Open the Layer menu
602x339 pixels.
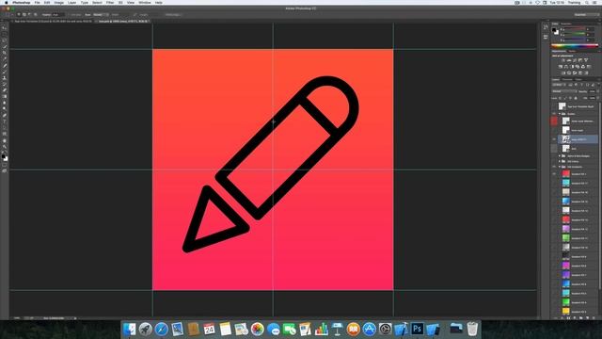(x=71, y=2)
